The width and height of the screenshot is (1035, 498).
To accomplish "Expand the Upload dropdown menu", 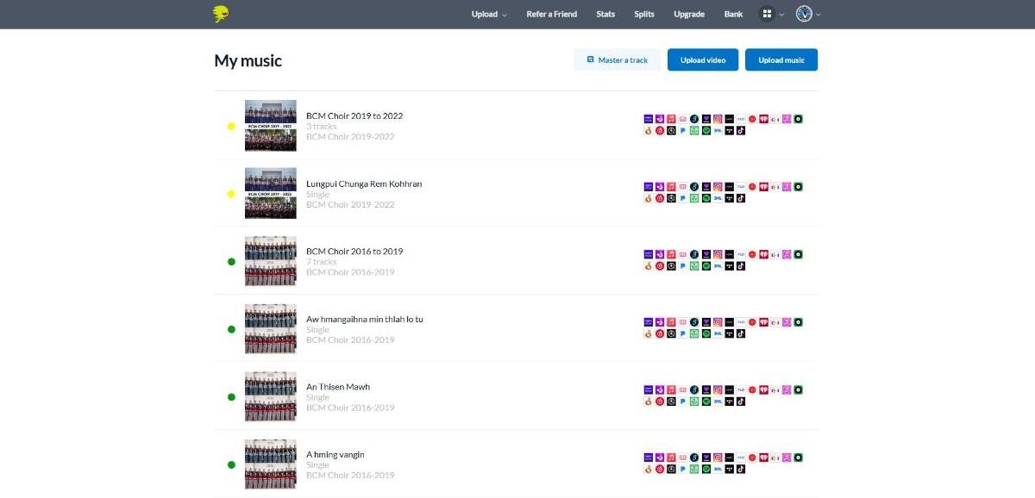I will click(489, 14).
